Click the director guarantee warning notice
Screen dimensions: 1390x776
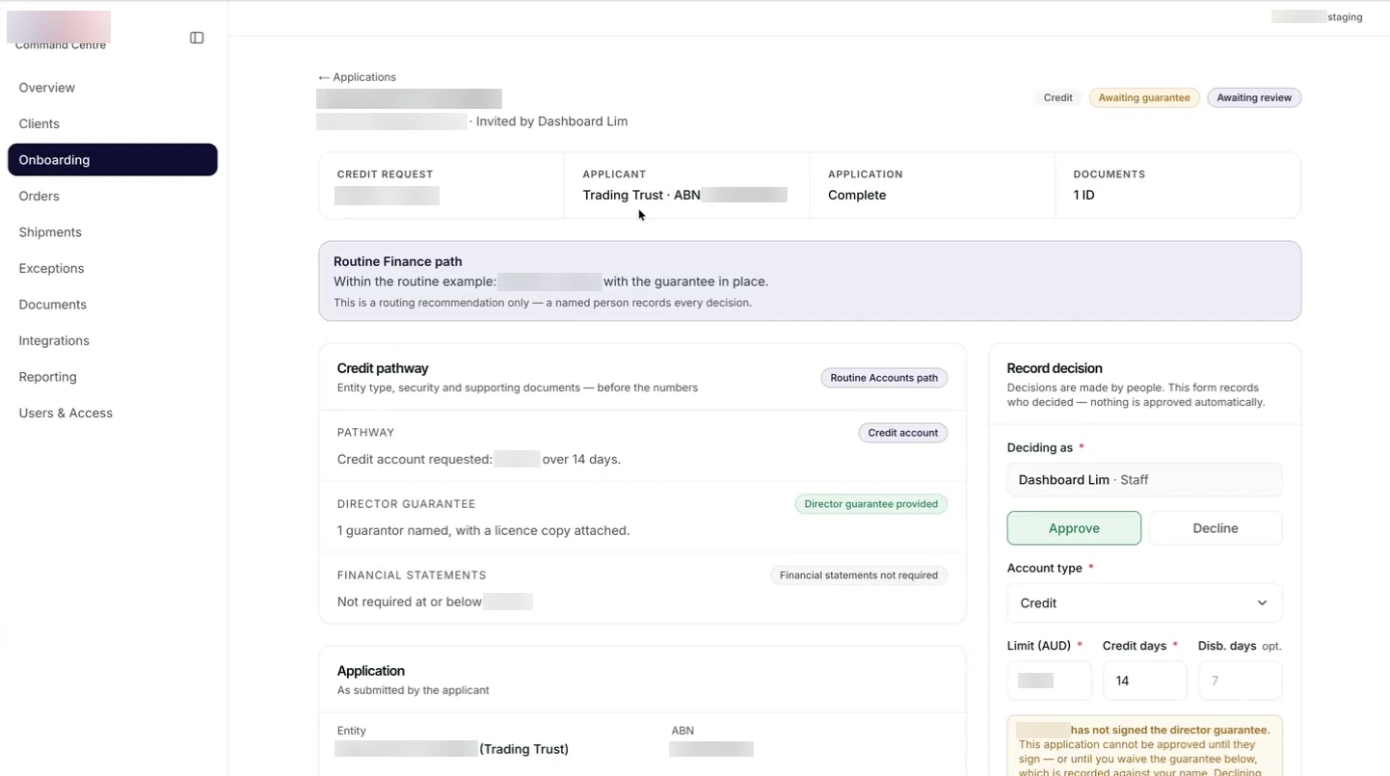pyautogui.click(x=1144, y=746)
